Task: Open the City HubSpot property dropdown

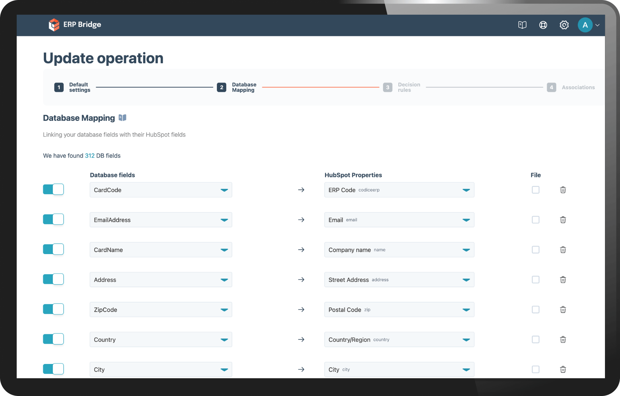Action: (399, 369)
